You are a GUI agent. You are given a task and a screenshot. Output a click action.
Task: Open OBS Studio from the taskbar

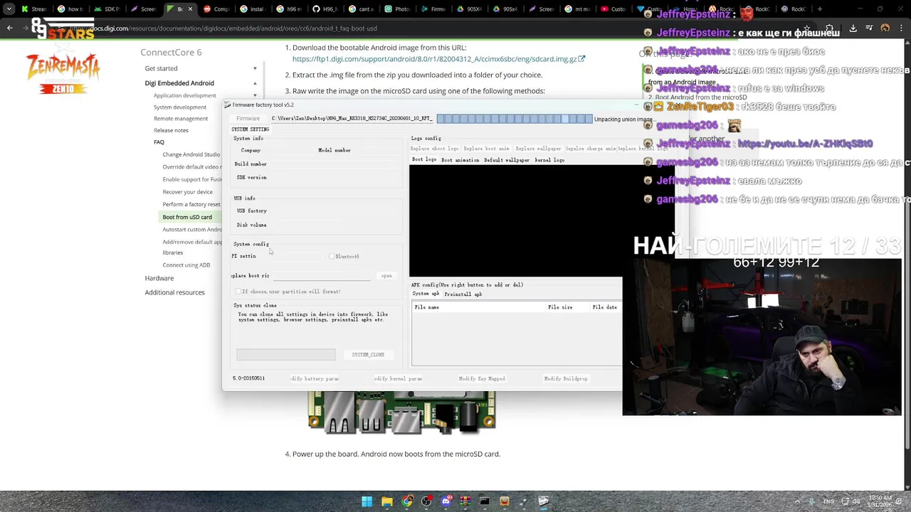(426, 501)
